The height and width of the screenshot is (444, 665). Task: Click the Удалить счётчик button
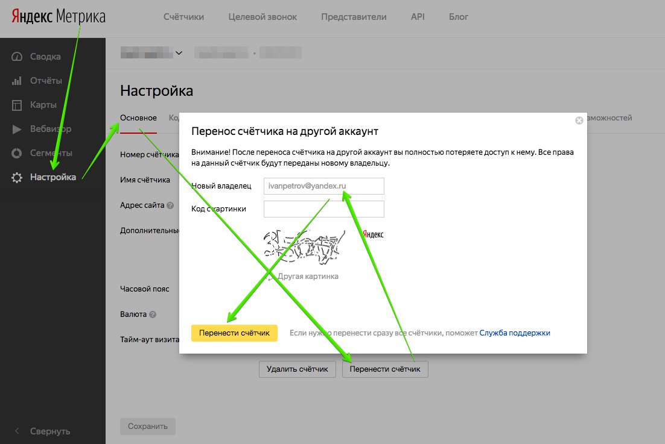pyautogui.click(x=297, y=369)
